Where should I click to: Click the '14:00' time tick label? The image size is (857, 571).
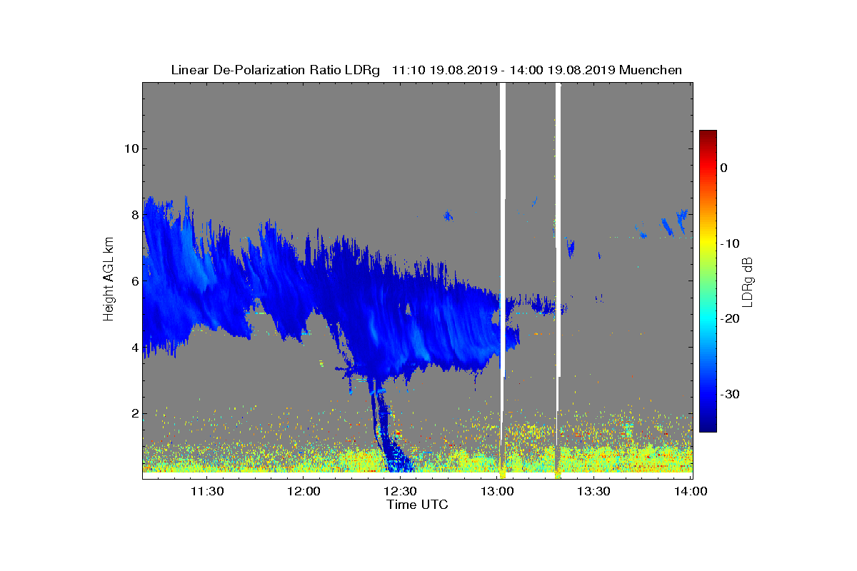(x=691, y=492)
